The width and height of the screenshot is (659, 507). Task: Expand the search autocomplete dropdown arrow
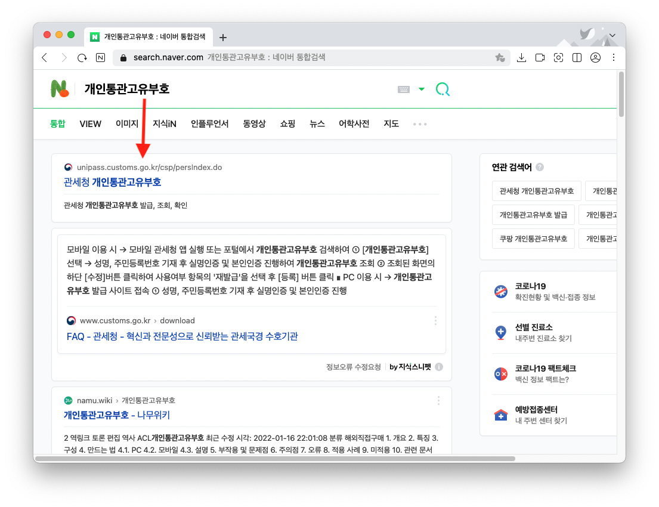[x=421, y=89]
